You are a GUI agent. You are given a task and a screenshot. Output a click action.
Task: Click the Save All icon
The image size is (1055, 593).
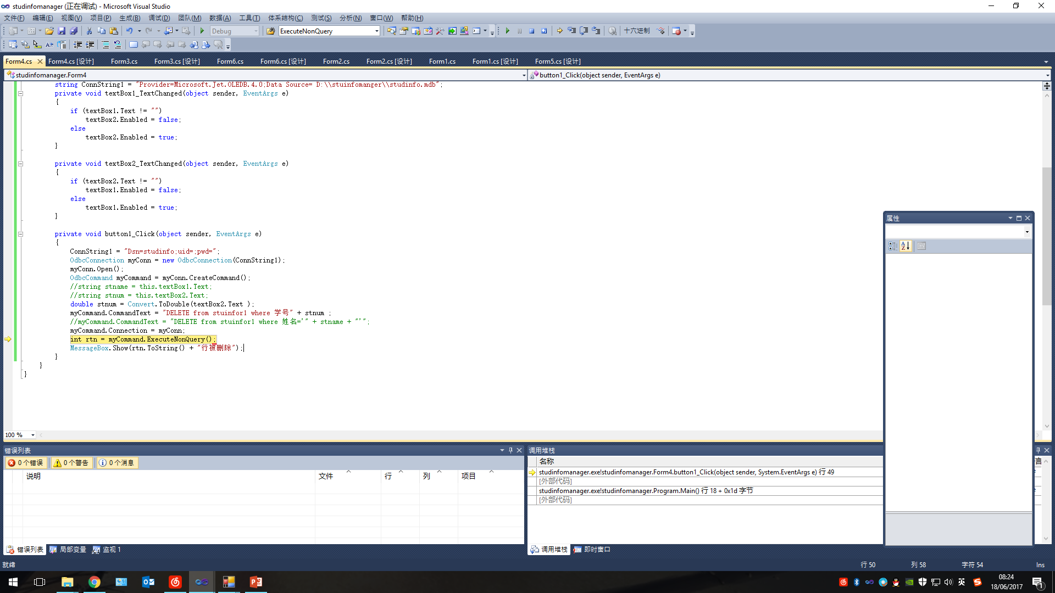click(74, 31)
